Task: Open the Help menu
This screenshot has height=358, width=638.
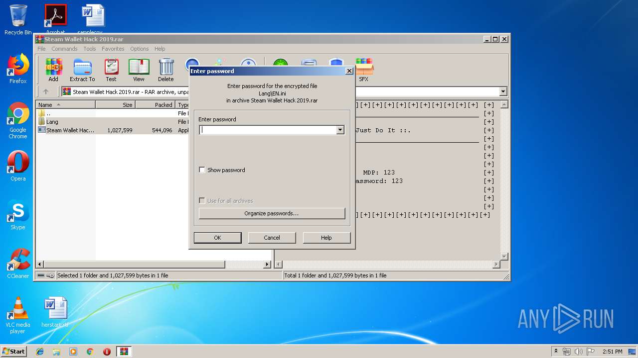Action: click(x=159, y=49)
